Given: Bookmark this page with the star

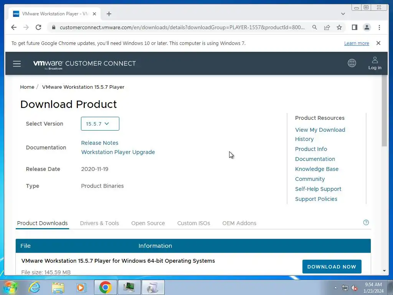Looking at the screenshot, I should [339, 27].
